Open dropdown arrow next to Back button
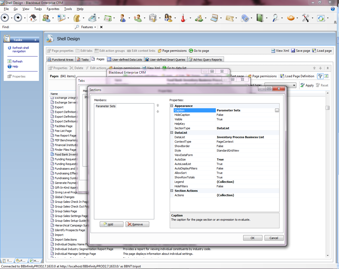Screen dimensions: 339x269 12,18
